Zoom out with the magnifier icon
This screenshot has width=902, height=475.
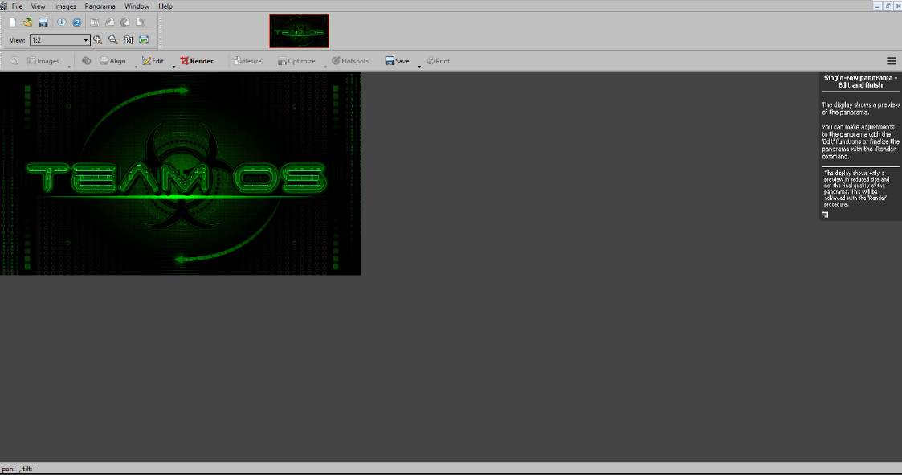point(112,39)
